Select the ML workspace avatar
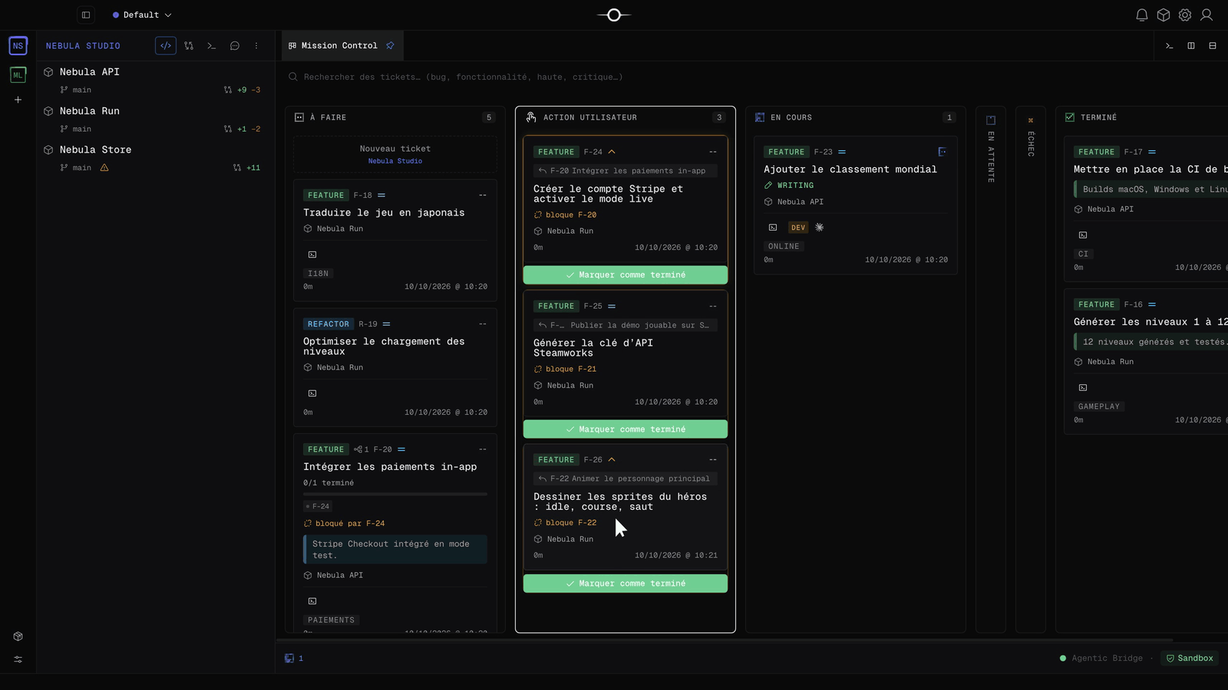1228x690 pixels. 18,74
